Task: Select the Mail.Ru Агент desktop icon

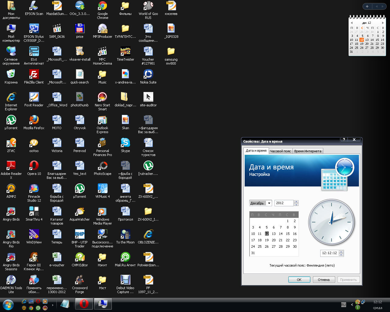Action: (125, 260)
